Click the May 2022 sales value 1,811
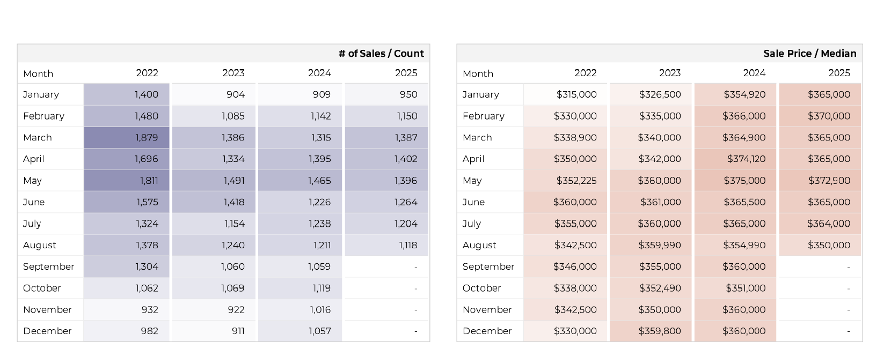This screenshot has width=884, height=363. (x=127, y=181)
